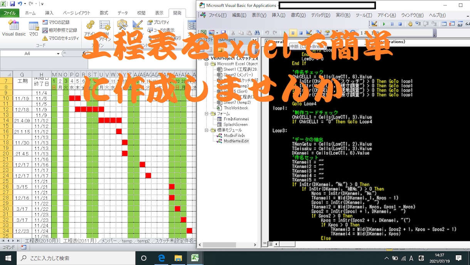Click the Reset square in VBA standard toolbar

301,33
